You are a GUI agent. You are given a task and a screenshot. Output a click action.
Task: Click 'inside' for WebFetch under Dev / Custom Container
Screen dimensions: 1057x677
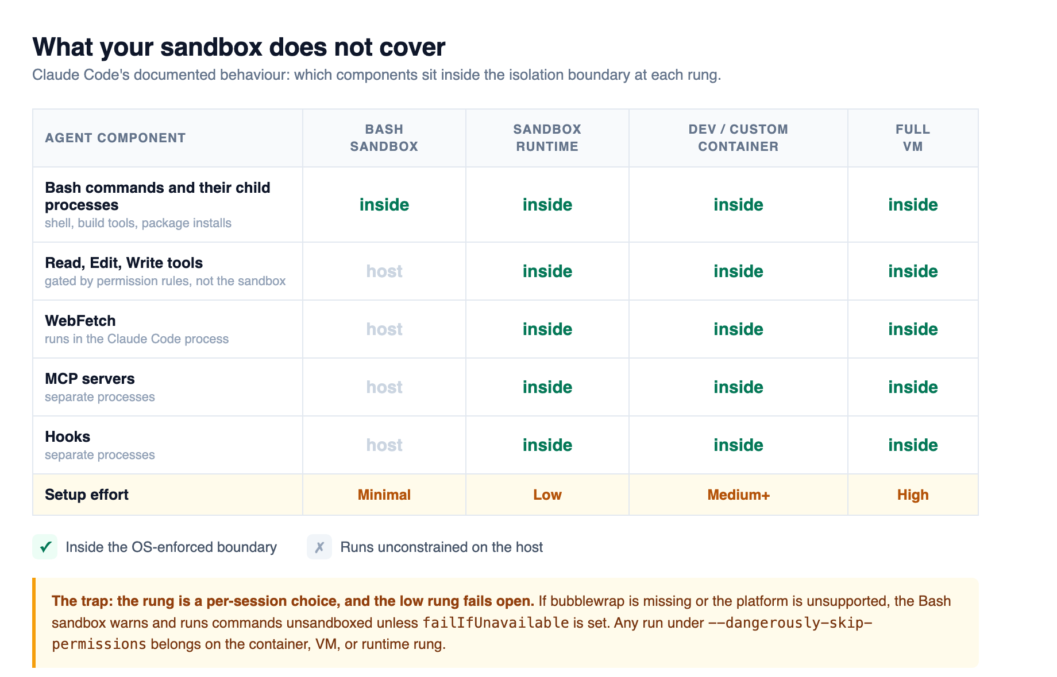tap(738, 329)
